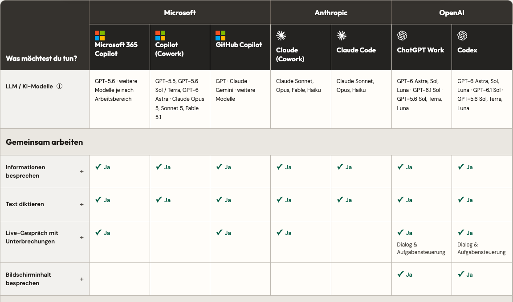The image size is (513, 302).
Task: Click the Copilot (Cowork) column title
Action: pyautogui.click(x=170, y=49)
